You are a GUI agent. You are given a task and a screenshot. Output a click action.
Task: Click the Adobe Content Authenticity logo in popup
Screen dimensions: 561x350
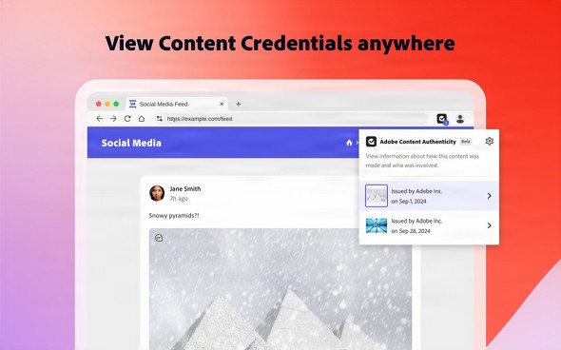tap(371, 142)
